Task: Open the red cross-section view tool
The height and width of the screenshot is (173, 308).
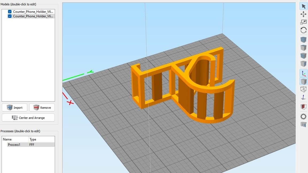Action: [x=303, y=107]
